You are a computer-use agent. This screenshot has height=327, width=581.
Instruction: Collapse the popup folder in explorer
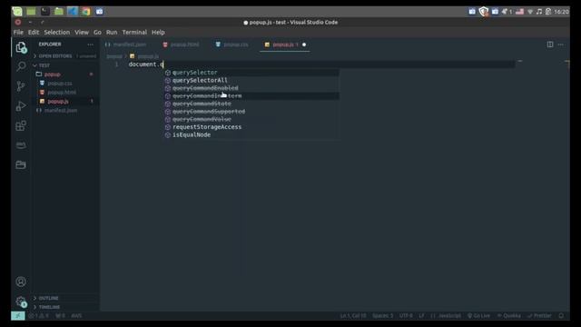point(53,74)
